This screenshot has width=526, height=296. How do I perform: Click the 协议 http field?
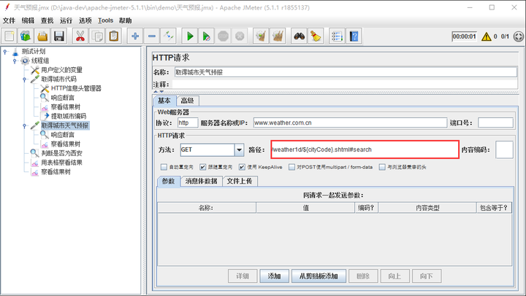click(188, 123)
